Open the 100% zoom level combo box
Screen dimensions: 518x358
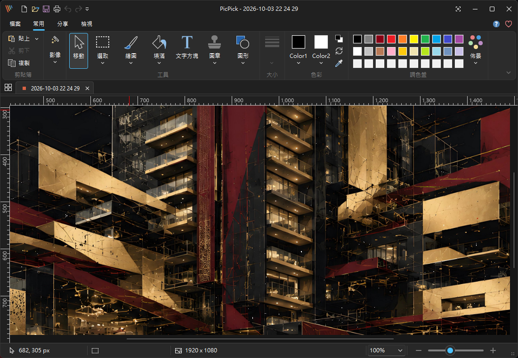coord(386,350)
